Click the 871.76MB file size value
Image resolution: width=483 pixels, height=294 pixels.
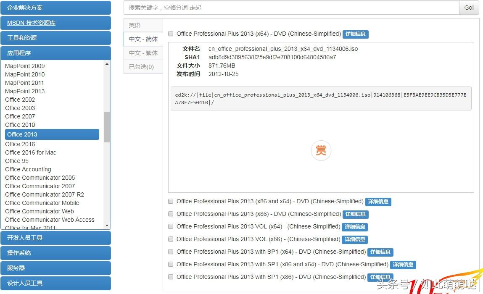222,66
